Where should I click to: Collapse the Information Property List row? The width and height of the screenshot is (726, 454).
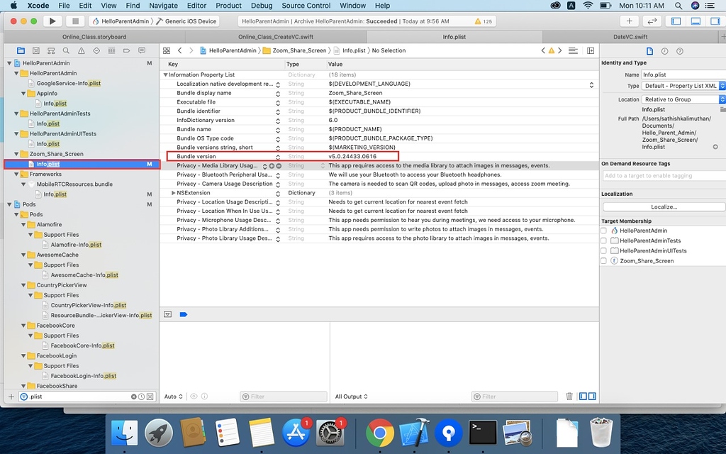click(x=166, y=74)
